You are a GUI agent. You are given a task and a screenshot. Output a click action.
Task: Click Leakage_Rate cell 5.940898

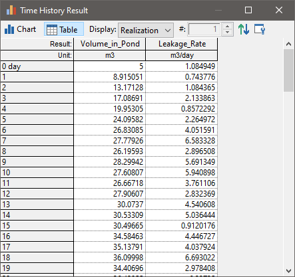(182, 173)
